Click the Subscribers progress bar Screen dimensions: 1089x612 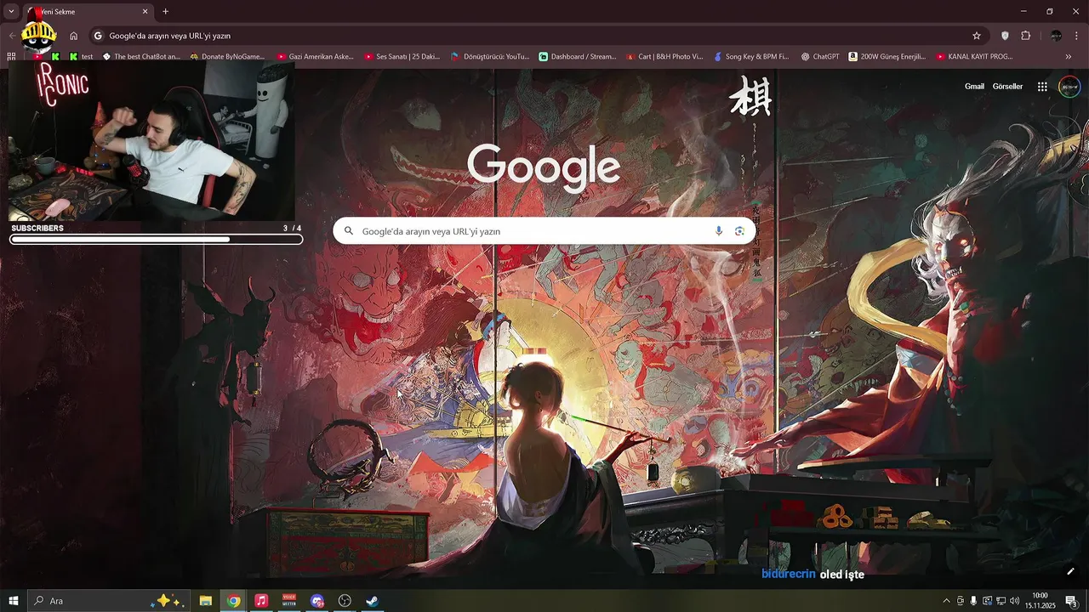coord(156,240)
